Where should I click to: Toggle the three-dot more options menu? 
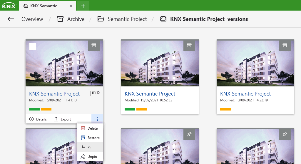click(x=97, y=119)
